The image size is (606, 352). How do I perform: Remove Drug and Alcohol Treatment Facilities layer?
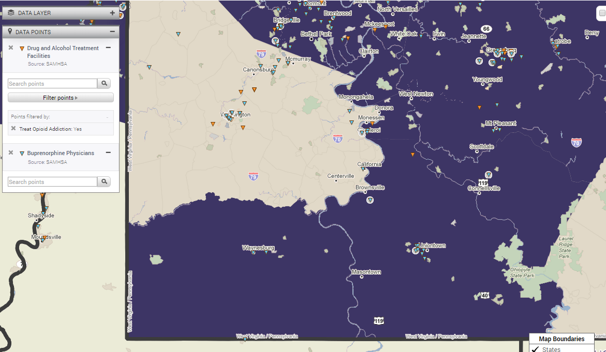point(11,48)
